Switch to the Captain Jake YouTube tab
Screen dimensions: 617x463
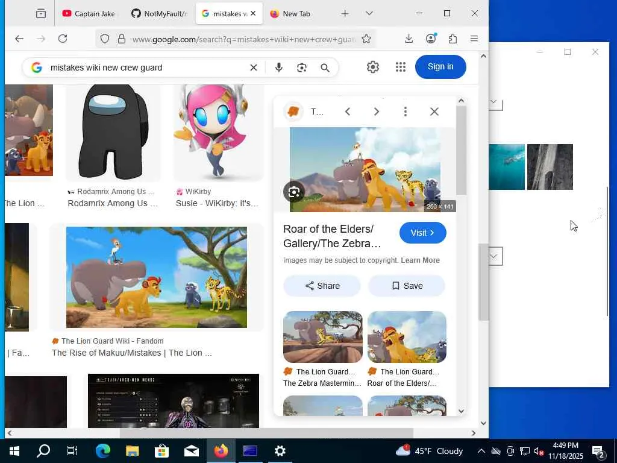[x=89, y=14]
